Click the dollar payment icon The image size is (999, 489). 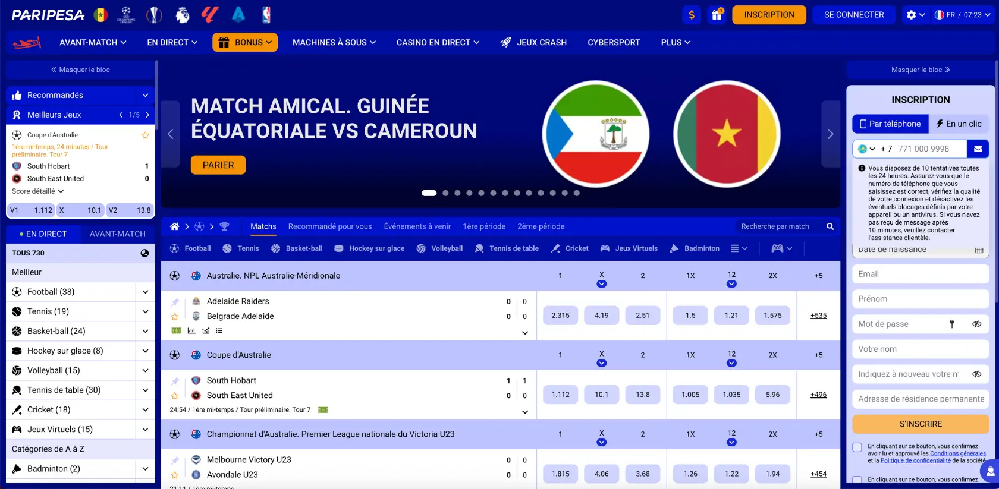tap(692, 15)
